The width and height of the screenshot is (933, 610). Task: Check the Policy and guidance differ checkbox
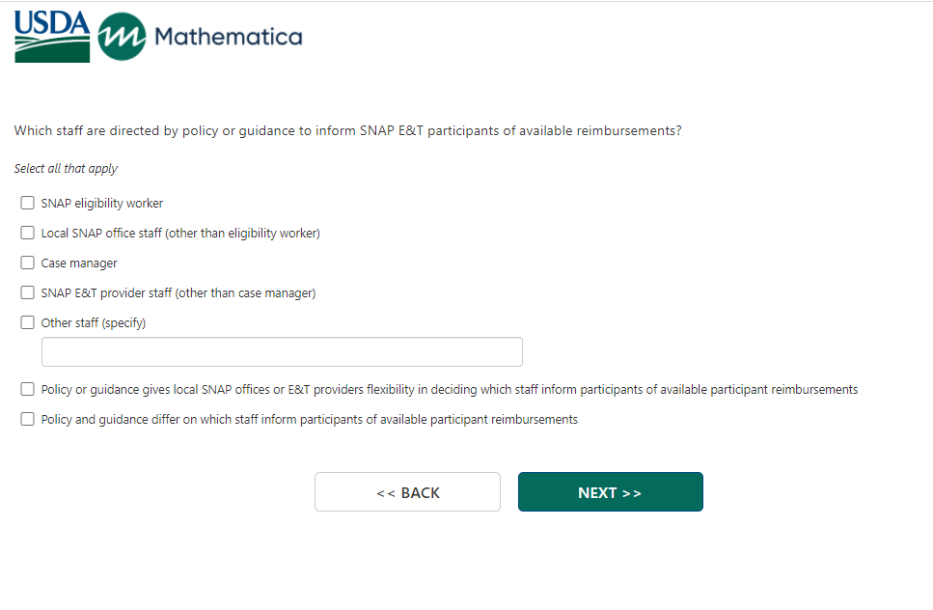27,419
